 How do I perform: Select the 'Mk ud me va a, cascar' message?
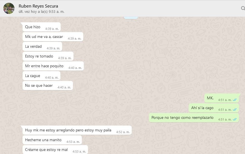[53, 37]
